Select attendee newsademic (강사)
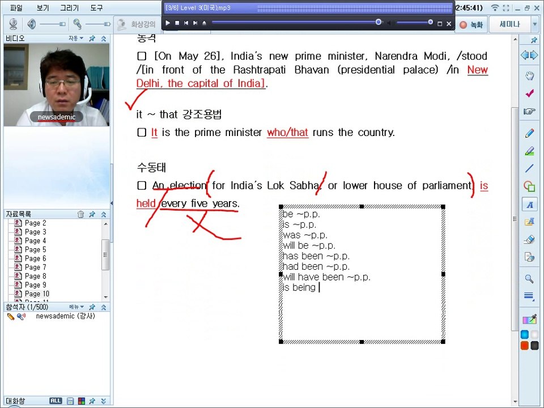Viewport: 544px width, 408px height. point(65,316)
